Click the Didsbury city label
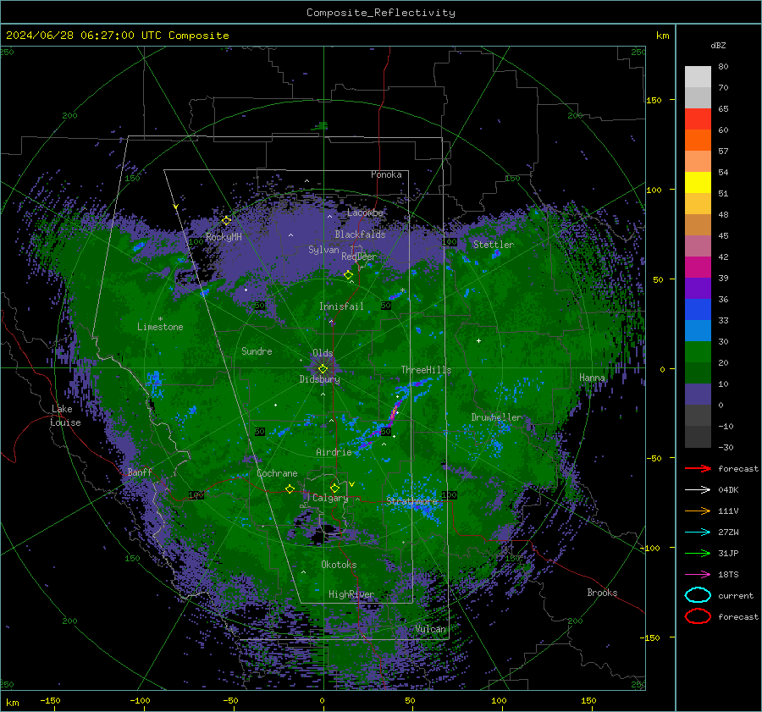Screen dimensions: 762x712 click(319, 379)
